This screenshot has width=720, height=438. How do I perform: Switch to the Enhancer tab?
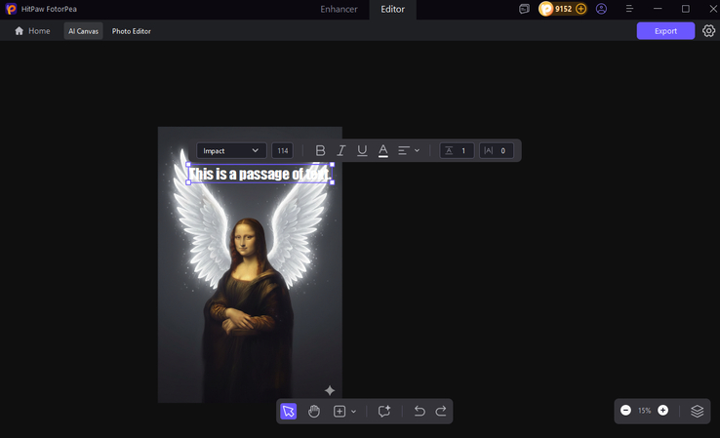pos(339,9)
